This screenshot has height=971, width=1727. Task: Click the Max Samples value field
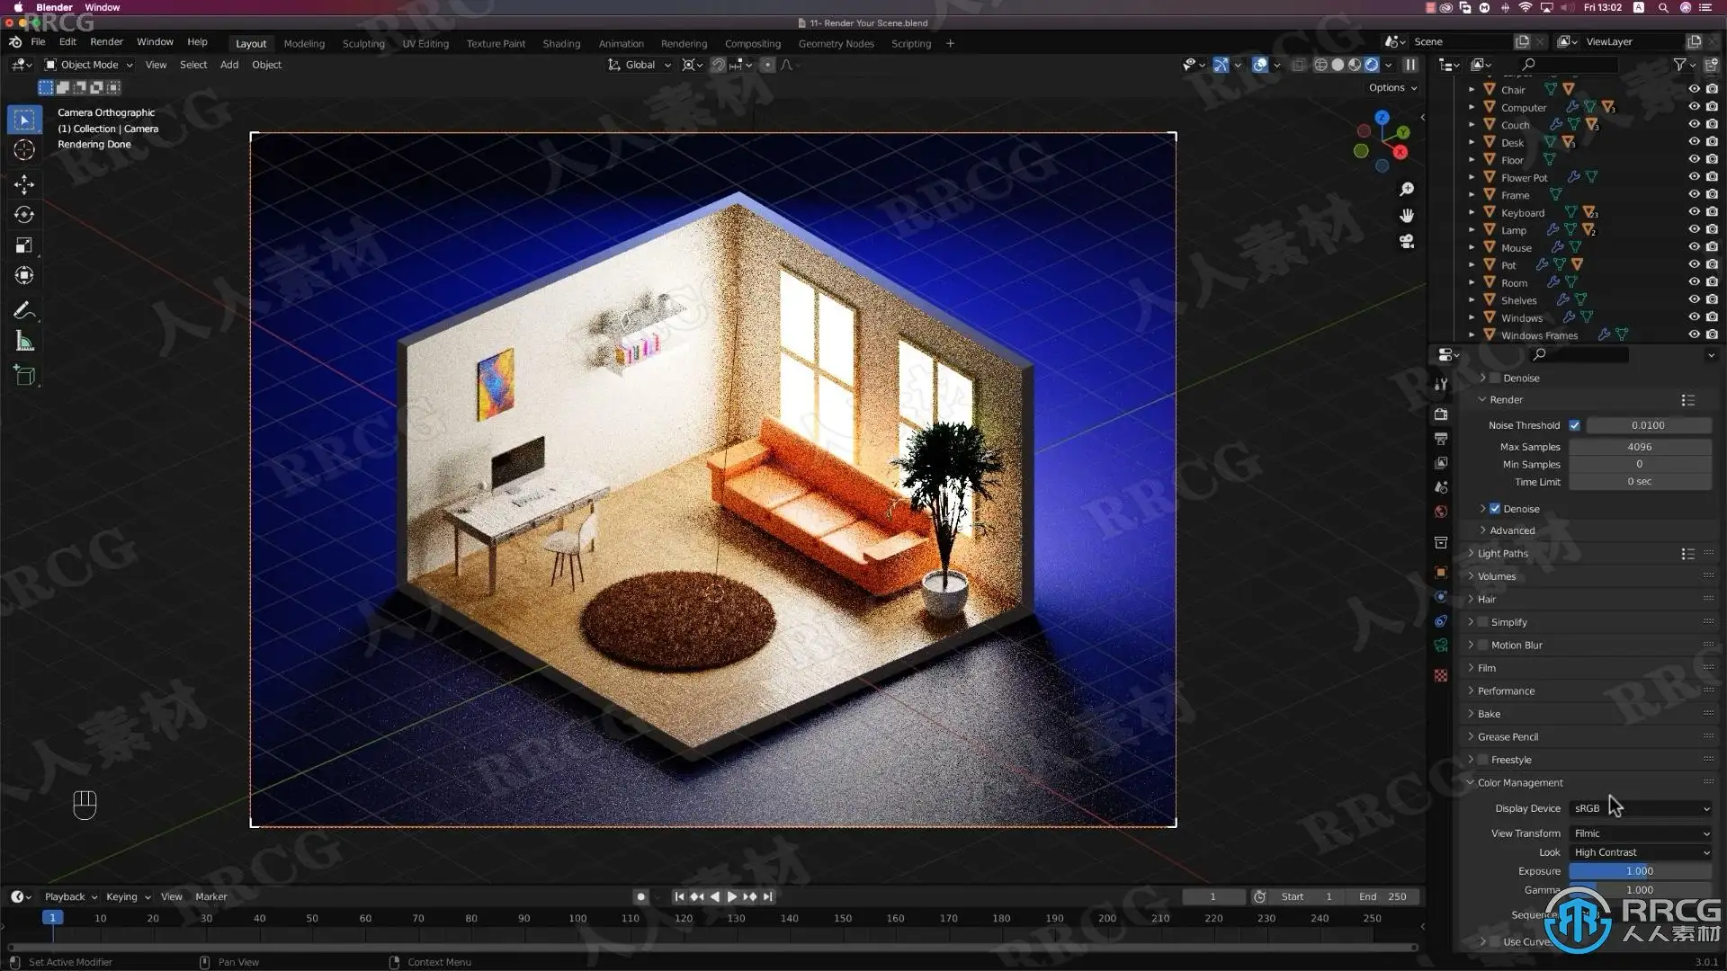1641,447
